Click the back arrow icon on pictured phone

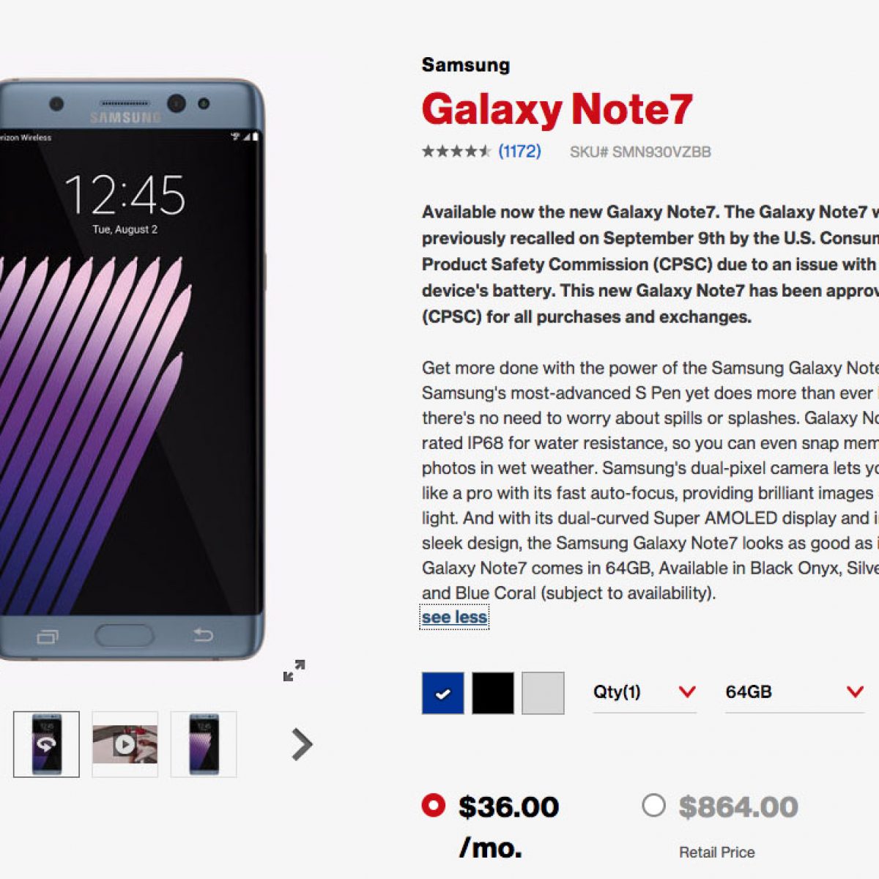point(203,634)
